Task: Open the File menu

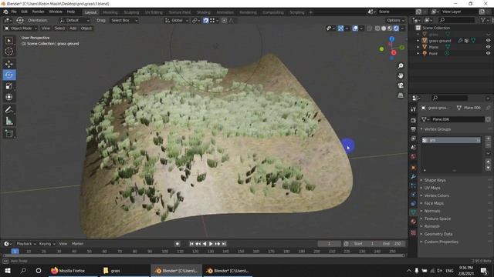Action: pyautogui.click(x=14, y=12)
